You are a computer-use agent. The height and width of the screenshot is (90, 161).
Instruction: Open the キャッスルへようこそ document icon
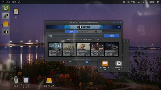26,82
